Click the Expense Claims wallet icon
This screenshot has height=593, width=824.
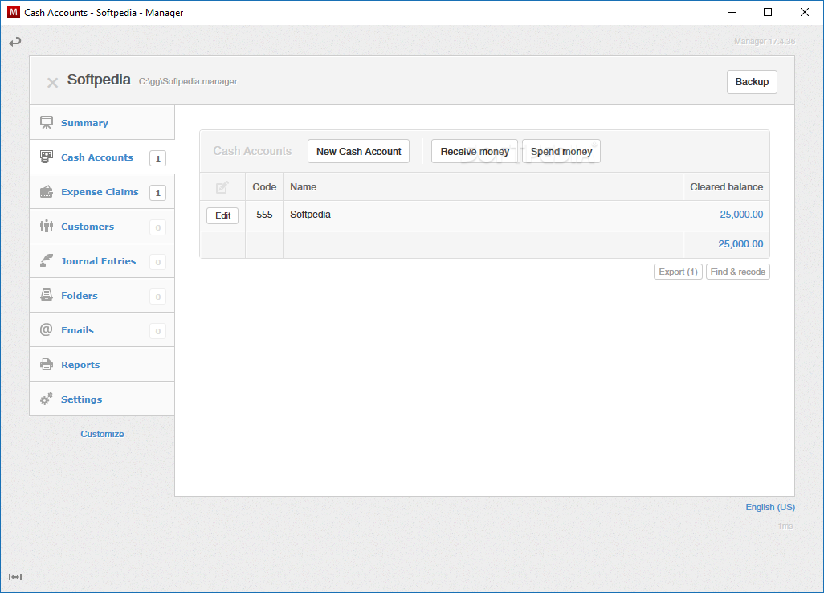[x=47, y=192]
